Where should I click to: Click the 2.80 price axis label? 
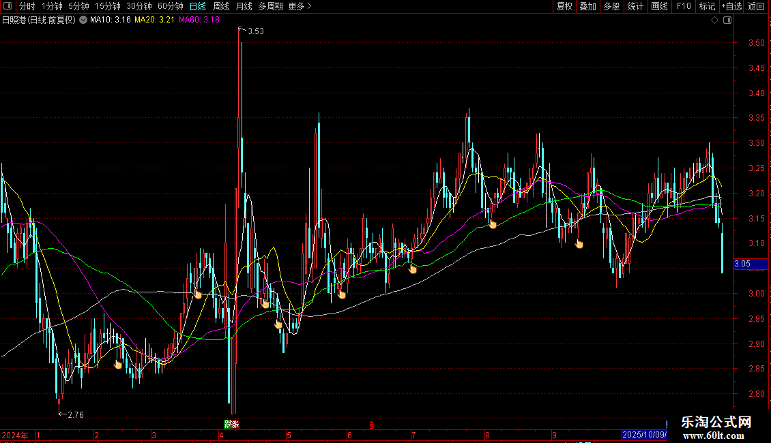coord(756,394)
